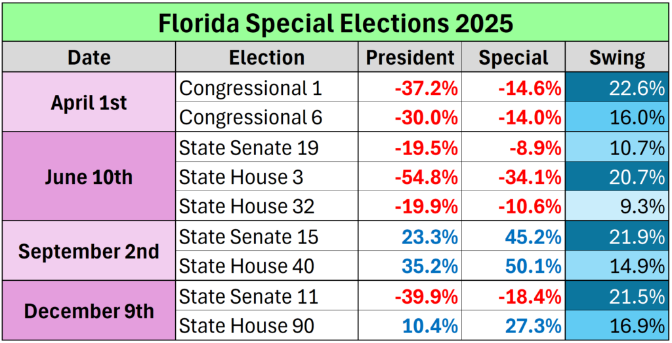Select the June 10th date cell
The width and height of the screenshot is (672, 343).
point(89,177)
